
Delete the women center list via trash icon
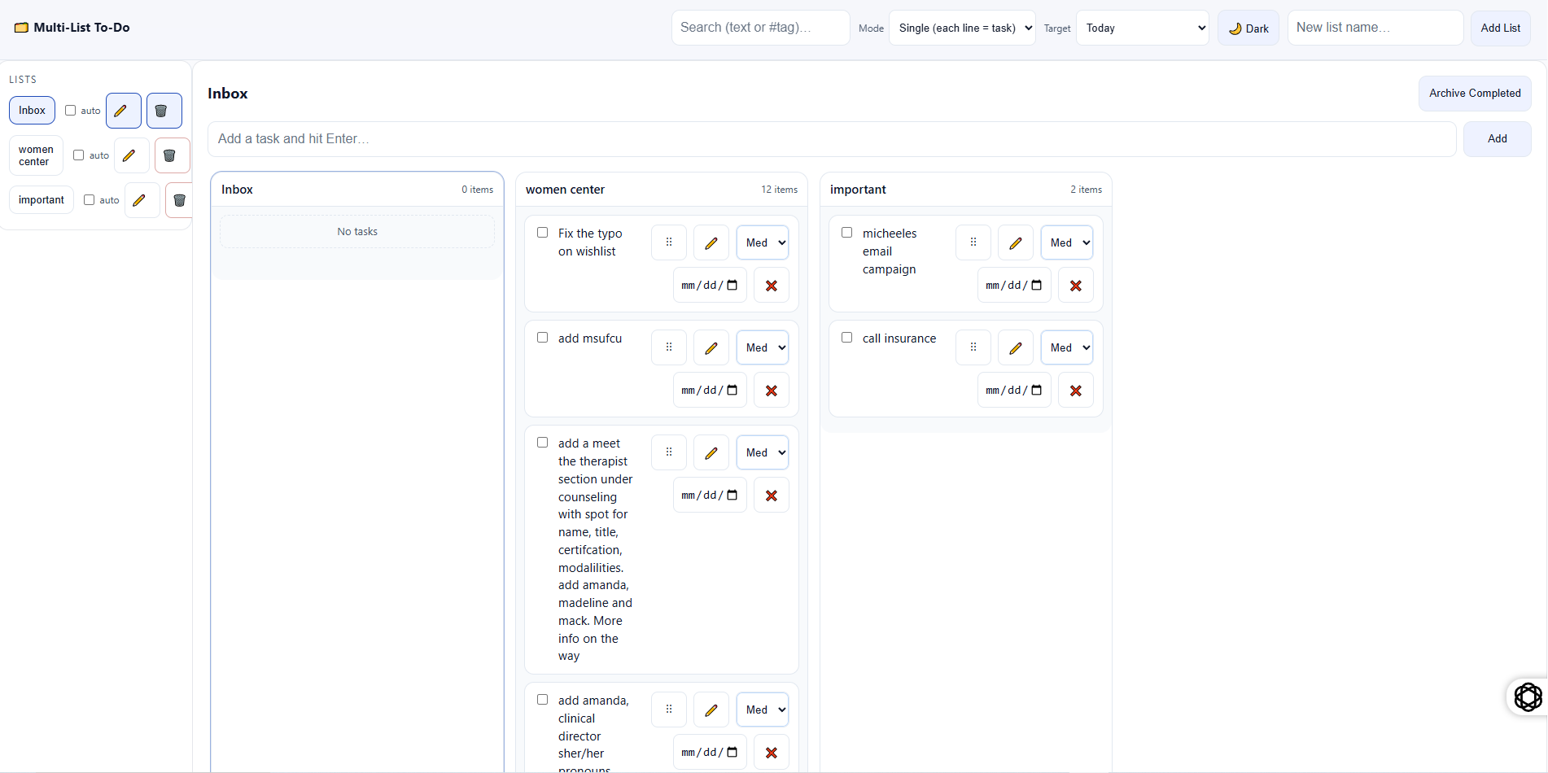pos(173,155)
